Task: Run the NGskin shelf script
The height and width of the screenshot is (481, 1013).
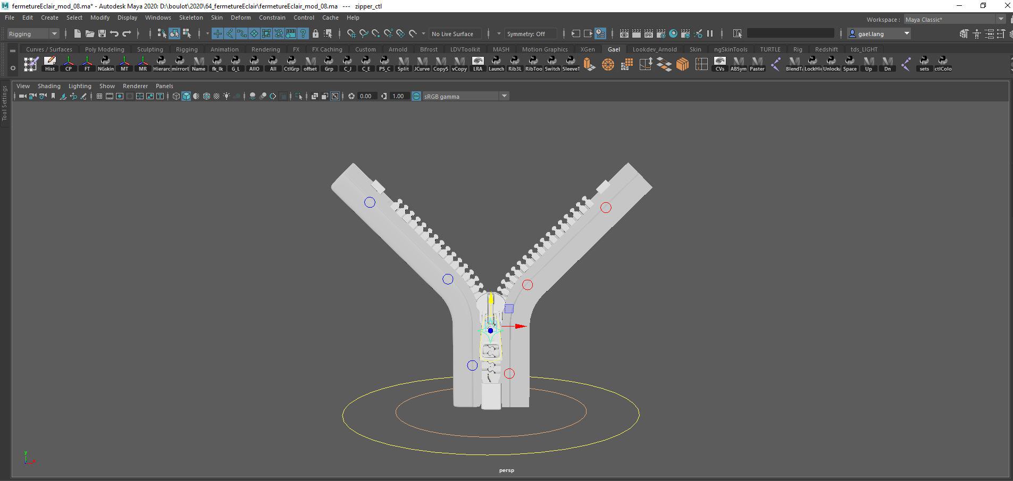Action: [105, 64]
